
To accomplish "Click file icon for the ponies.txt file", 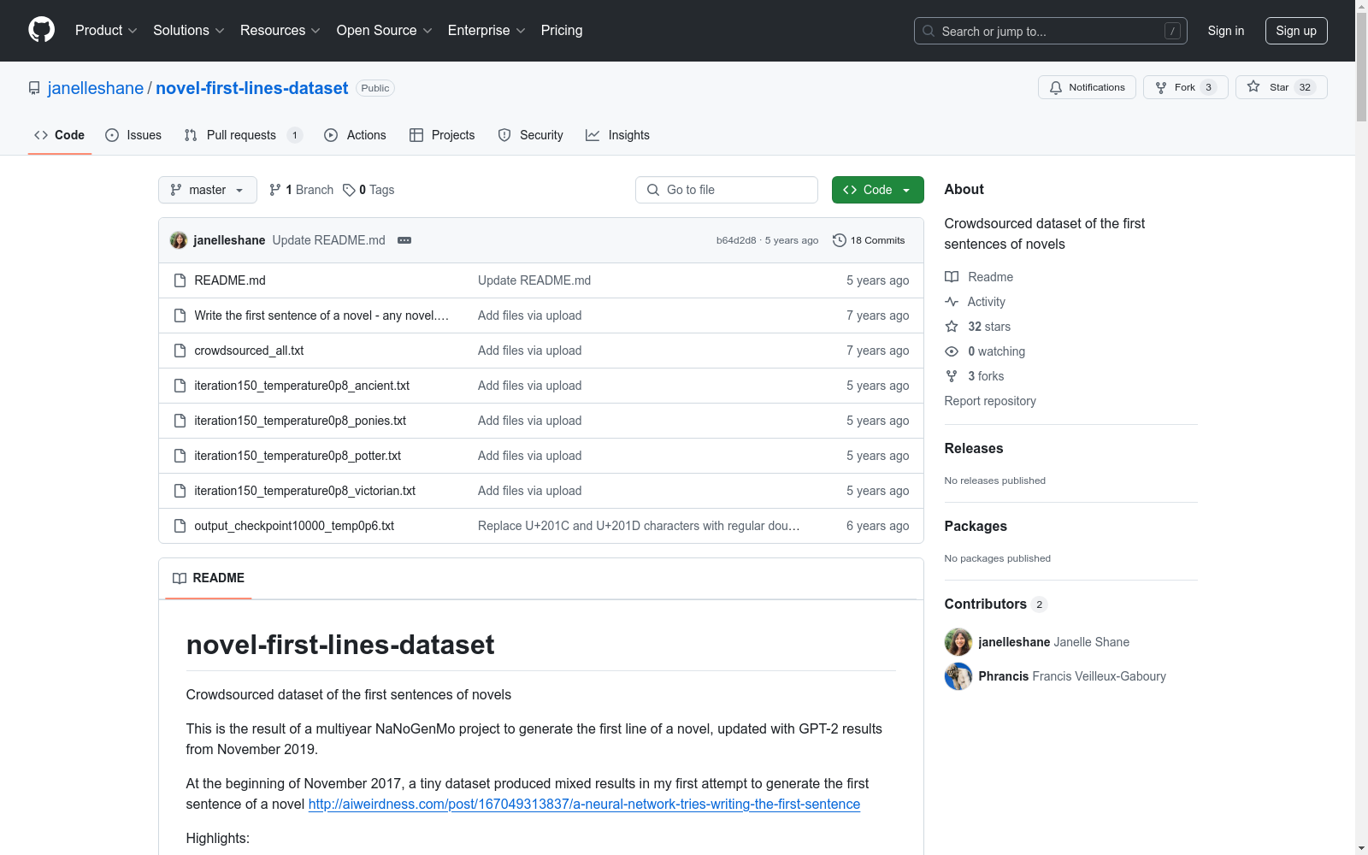I will 180,421.
